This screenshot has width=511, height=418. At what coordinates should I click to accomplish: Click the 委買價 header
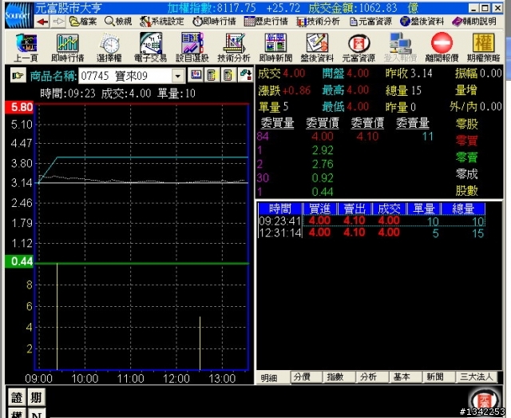pos(323,123)
